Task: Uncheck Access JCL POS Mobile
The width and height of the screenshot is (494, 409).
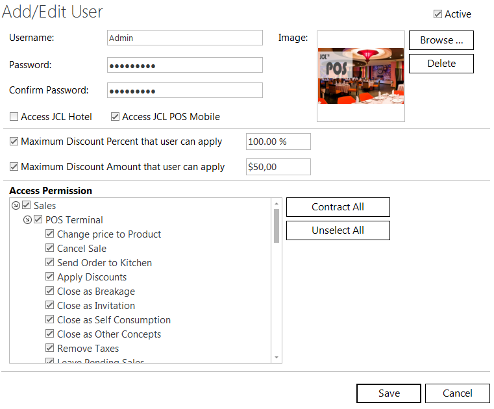Action: (x=116, y=118)
